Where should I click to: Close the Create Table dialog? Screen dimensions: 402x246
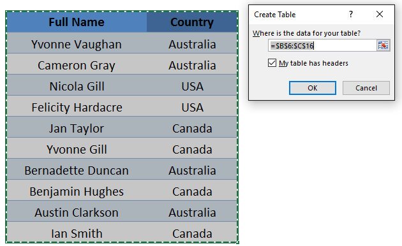coord(380,14)
